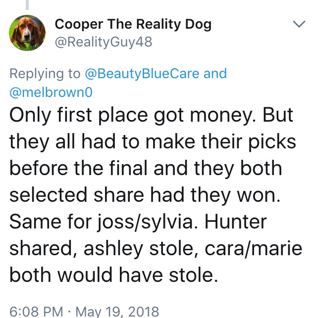Click the May 19, 2018 date

[x=117, y=312]
